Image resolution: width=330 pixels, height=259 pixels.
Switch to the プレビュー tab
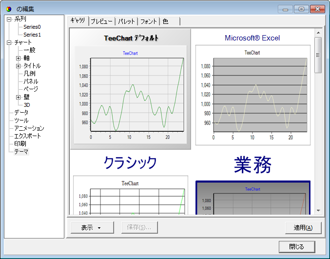click(101, 21)
